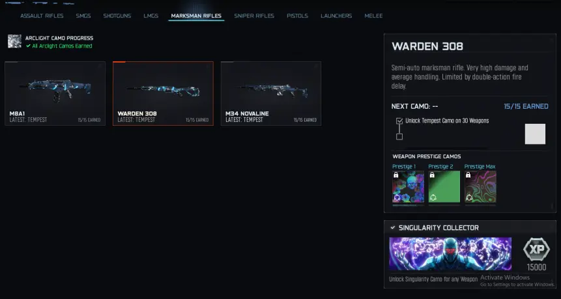Screen dimensions: 561x299
Task: Click the checkmark next to Singularity Collector
Action: [392, 227]
